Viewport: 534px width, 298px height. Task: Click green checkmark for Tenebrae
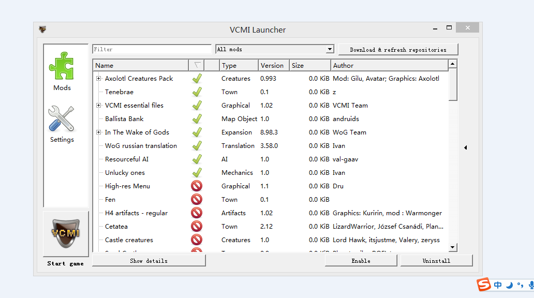coord(197,92)
